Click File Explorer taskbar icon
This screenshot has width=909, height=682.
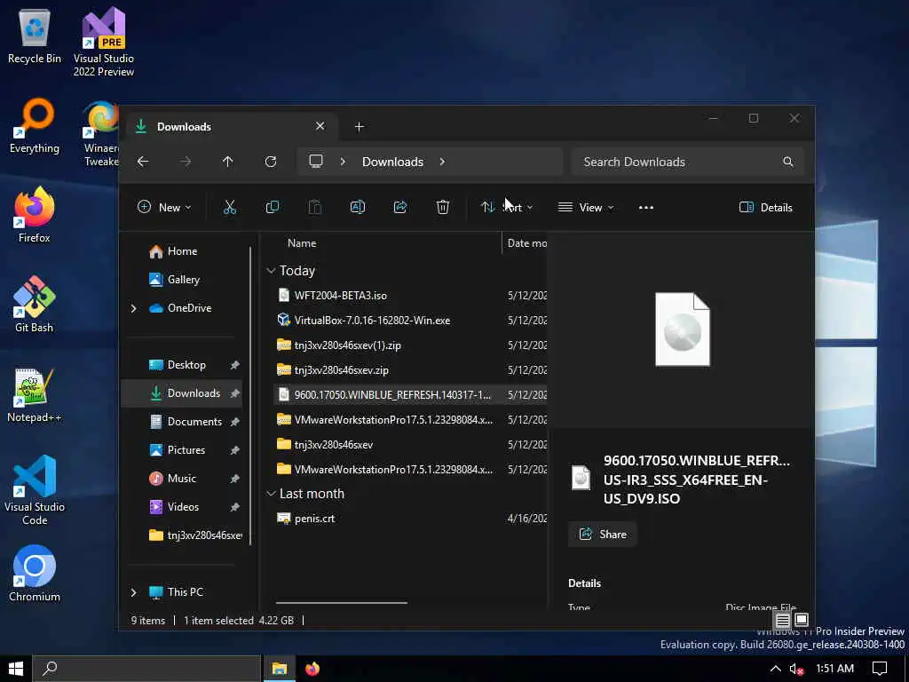point(280,669)
